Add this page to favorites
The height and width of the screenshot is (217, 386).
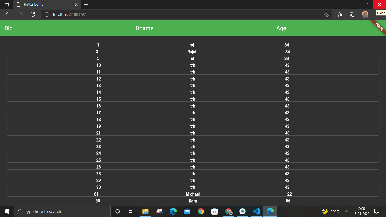click(326, 14)
